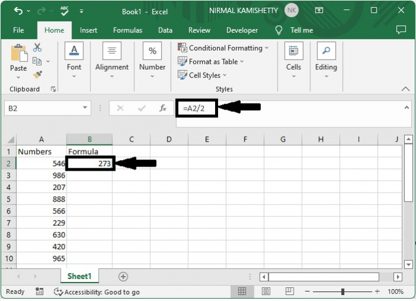Image resolution: width=416 pixels, height=301 pixels.
Task: Click the Select All corner triangle
Action: click(11, 139)
